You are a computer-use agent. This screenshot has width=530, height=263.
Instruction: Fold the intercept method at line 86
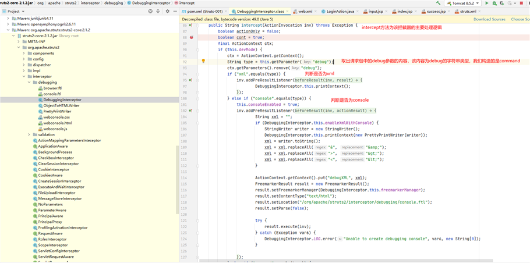pos(197,26)
